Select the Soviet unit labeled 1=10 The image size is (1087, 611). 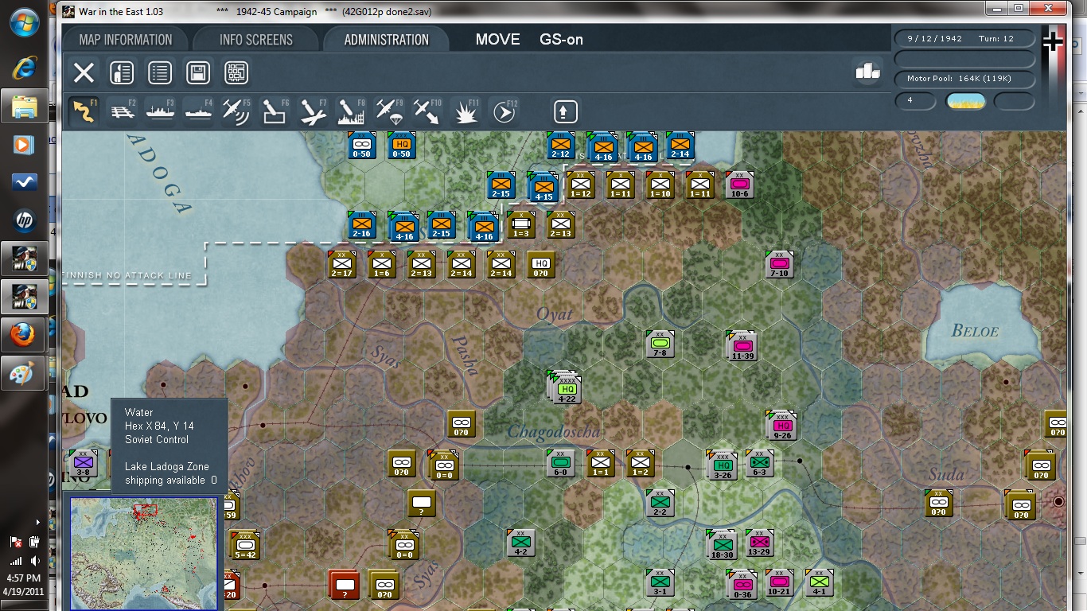click(660, 185)
